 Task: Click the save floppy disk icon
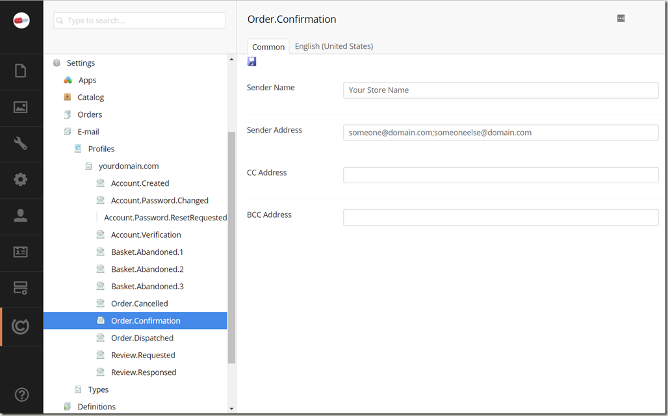[252, 62]
